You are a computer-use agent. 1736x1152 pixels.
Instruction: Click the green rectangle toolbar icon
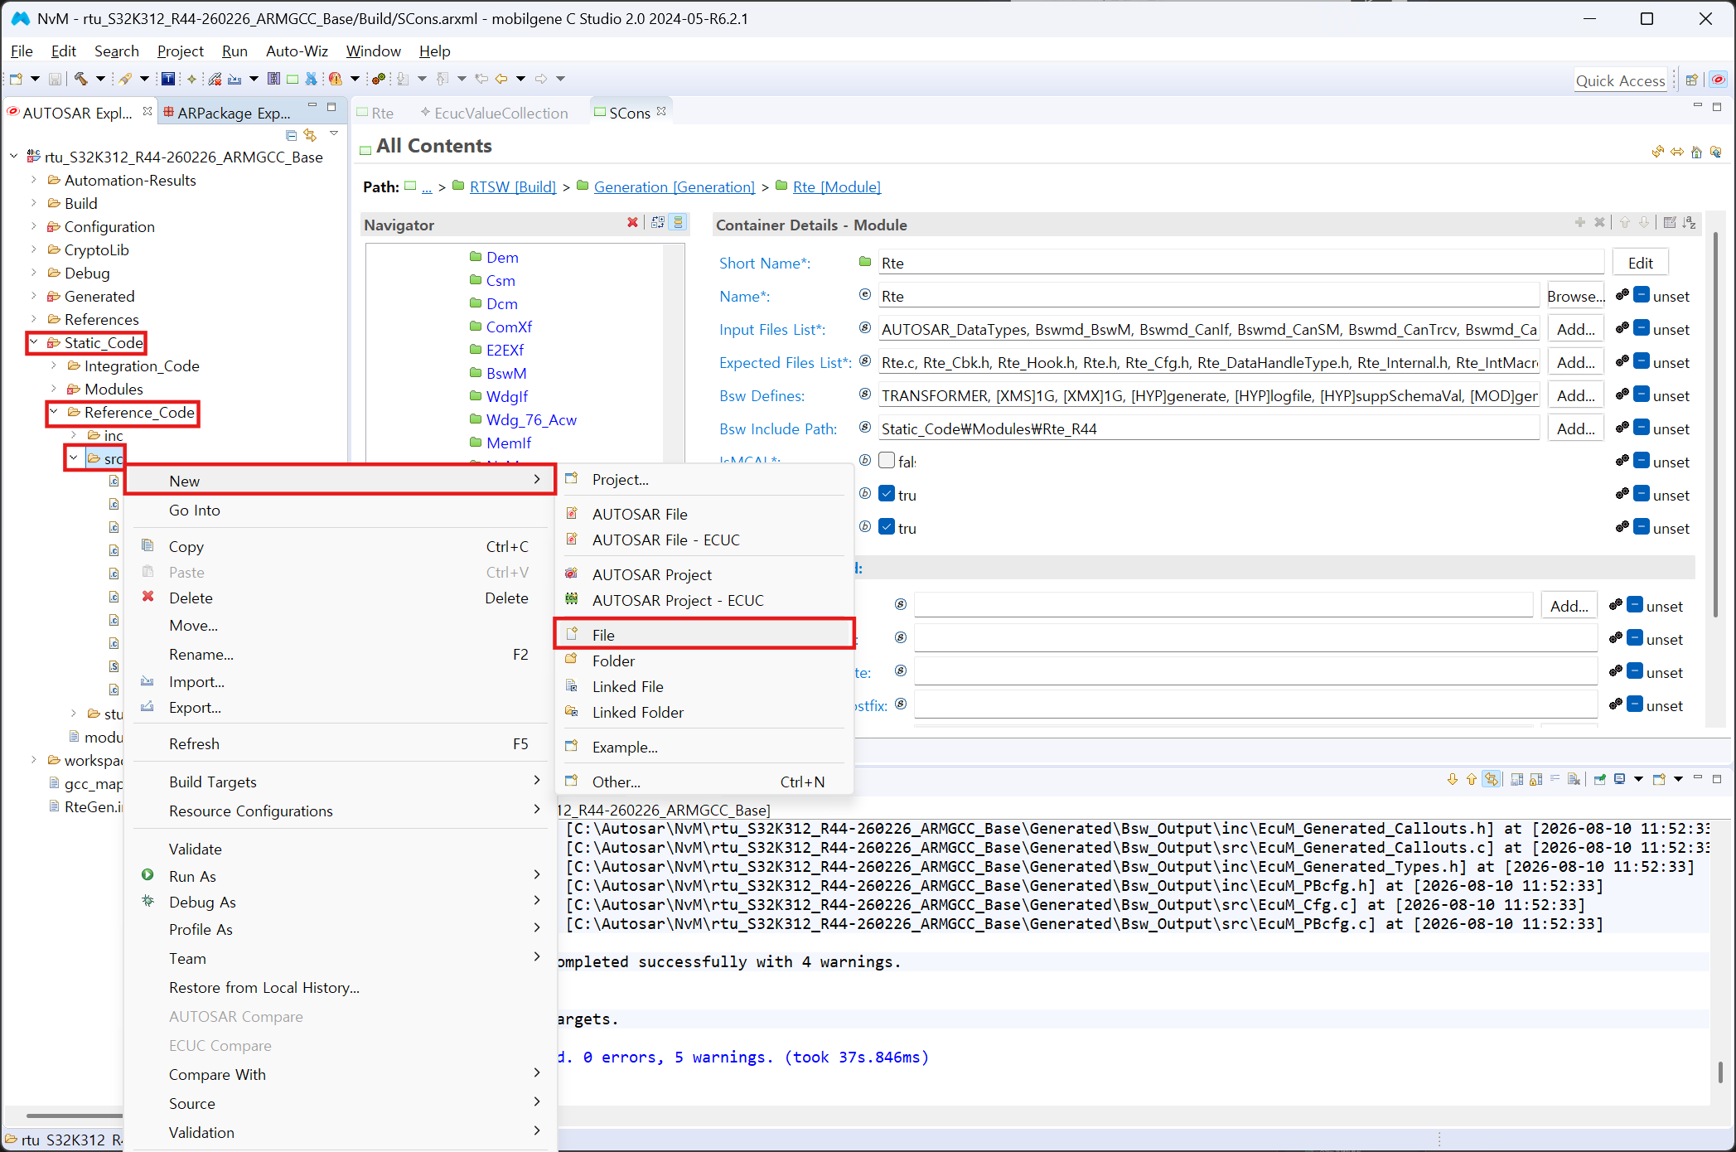293,79
